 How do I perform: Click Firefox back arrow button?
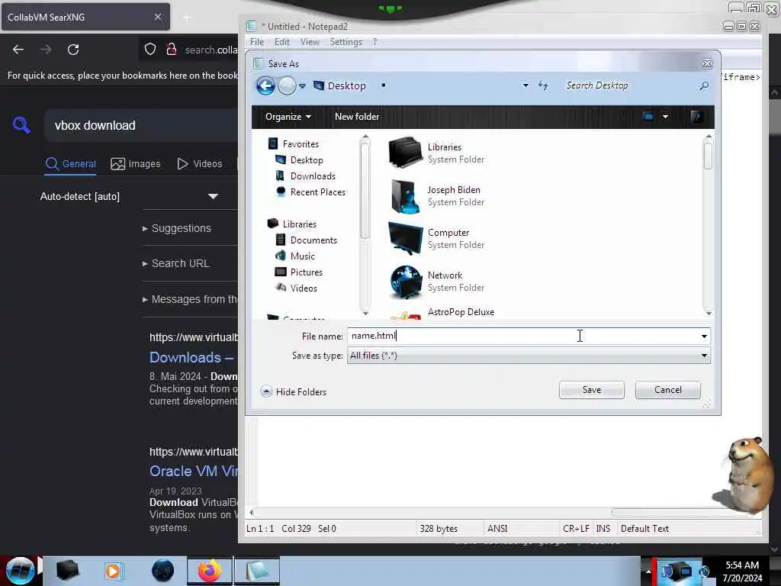pyautogui.click(x=18, y=50)
